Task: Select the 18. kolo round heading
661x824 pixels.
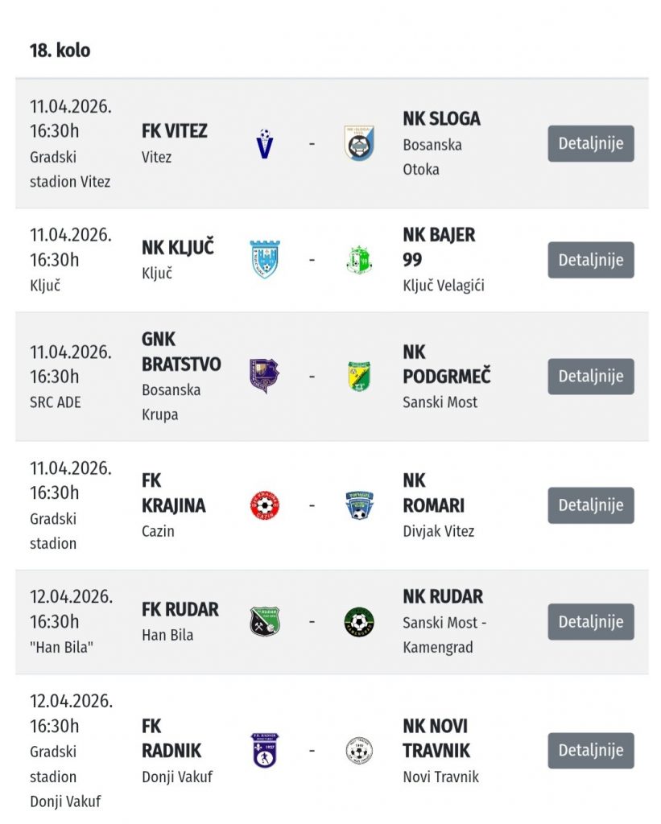Action: [x=60, y=51]
